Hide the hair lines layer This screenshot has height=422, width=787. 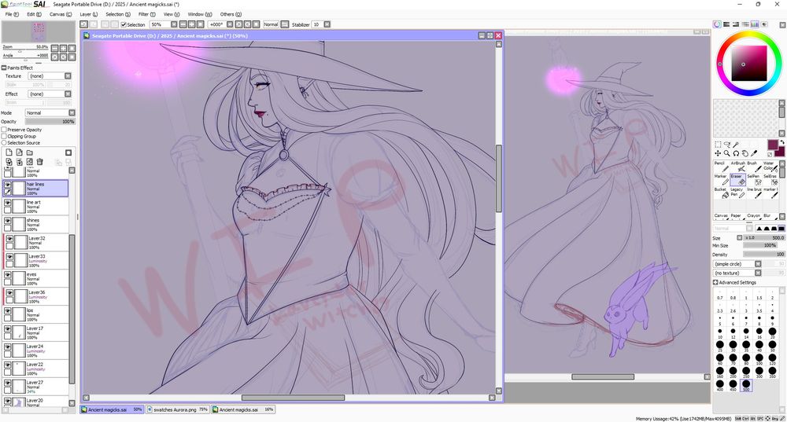8,185
